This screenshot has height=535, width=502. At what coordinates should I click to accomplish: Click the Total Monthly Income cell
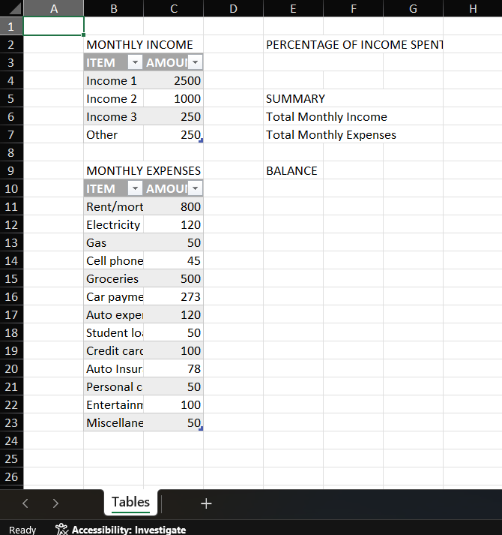click(326, 116)
